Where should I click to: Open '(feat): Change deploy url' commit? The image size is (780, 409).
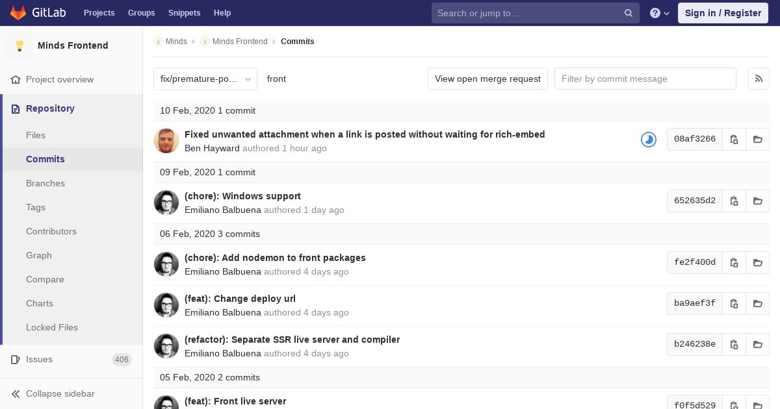click(x=240, y=299)
